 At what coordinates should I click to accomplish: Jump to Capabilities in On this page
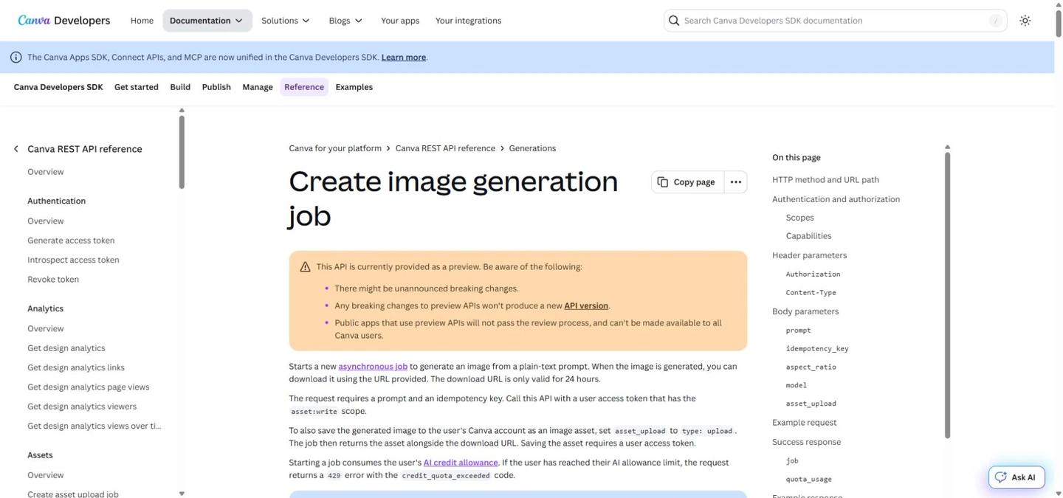[x=808, y=236]
